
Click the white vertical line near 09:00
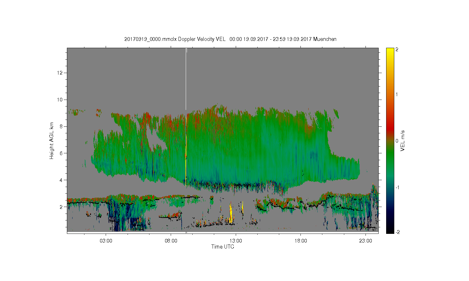tap(186, 79)
